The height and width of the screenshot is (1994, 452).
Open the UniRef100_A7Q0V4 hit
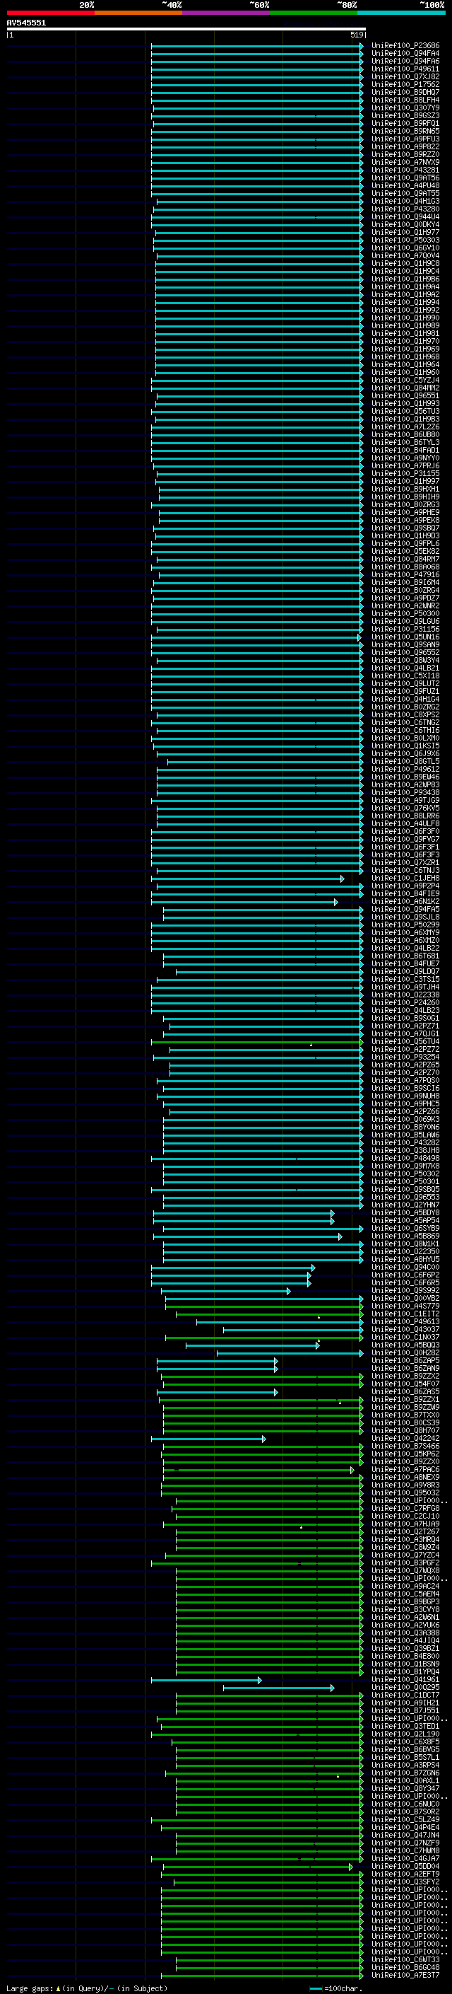click(x=405, y=255)
